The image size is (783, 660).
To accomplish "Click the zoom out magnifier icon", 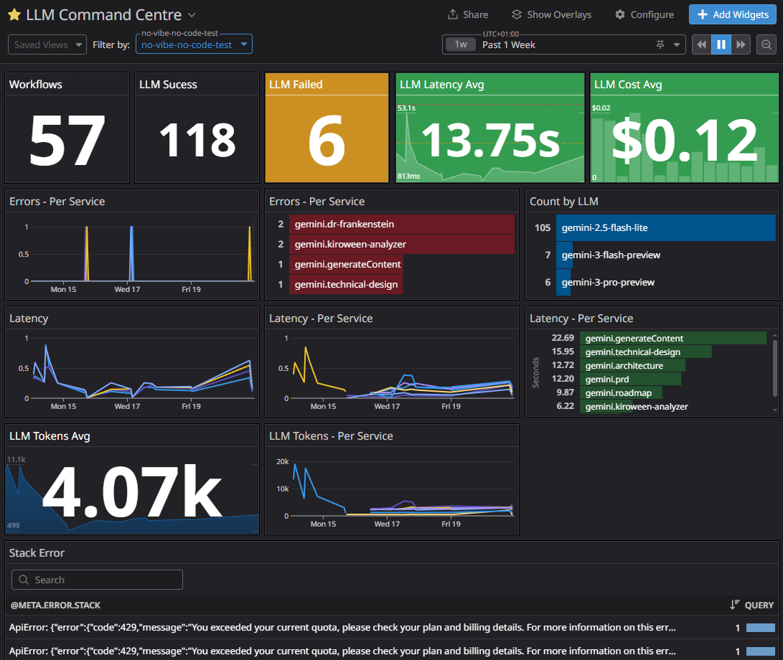I will 766,44.
